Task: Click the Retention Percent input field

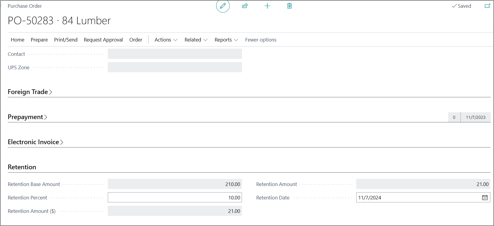Action: [x=175, y=198]
